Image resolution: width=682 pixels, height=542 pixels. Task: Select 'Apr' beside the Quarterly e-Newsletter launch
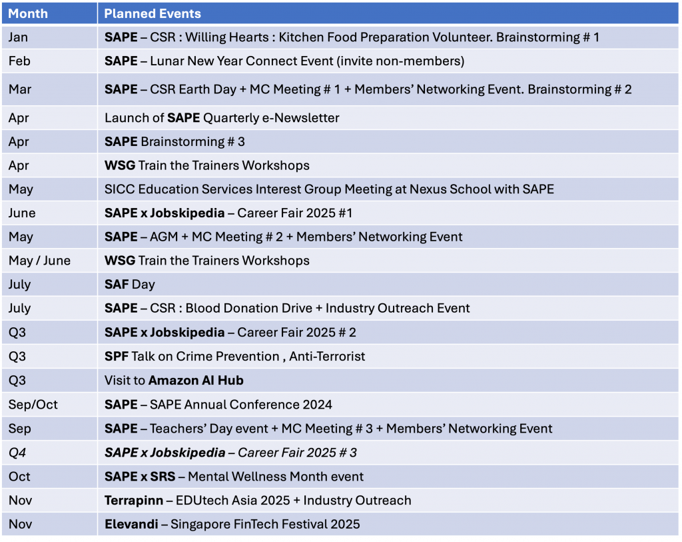49,118
